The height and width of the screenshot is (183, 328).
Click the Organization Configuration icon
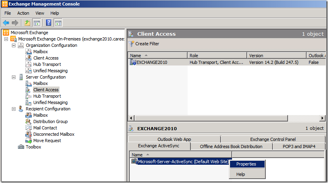click(21, 45)
